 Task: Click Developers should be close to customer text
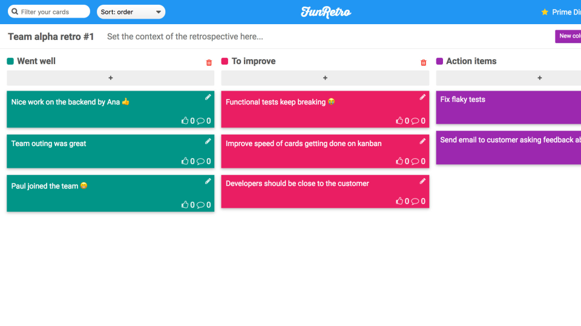coord(297,184)
